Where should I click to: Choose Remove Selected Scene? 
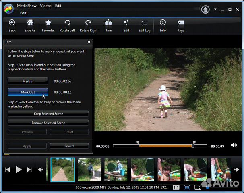(48, 123)
